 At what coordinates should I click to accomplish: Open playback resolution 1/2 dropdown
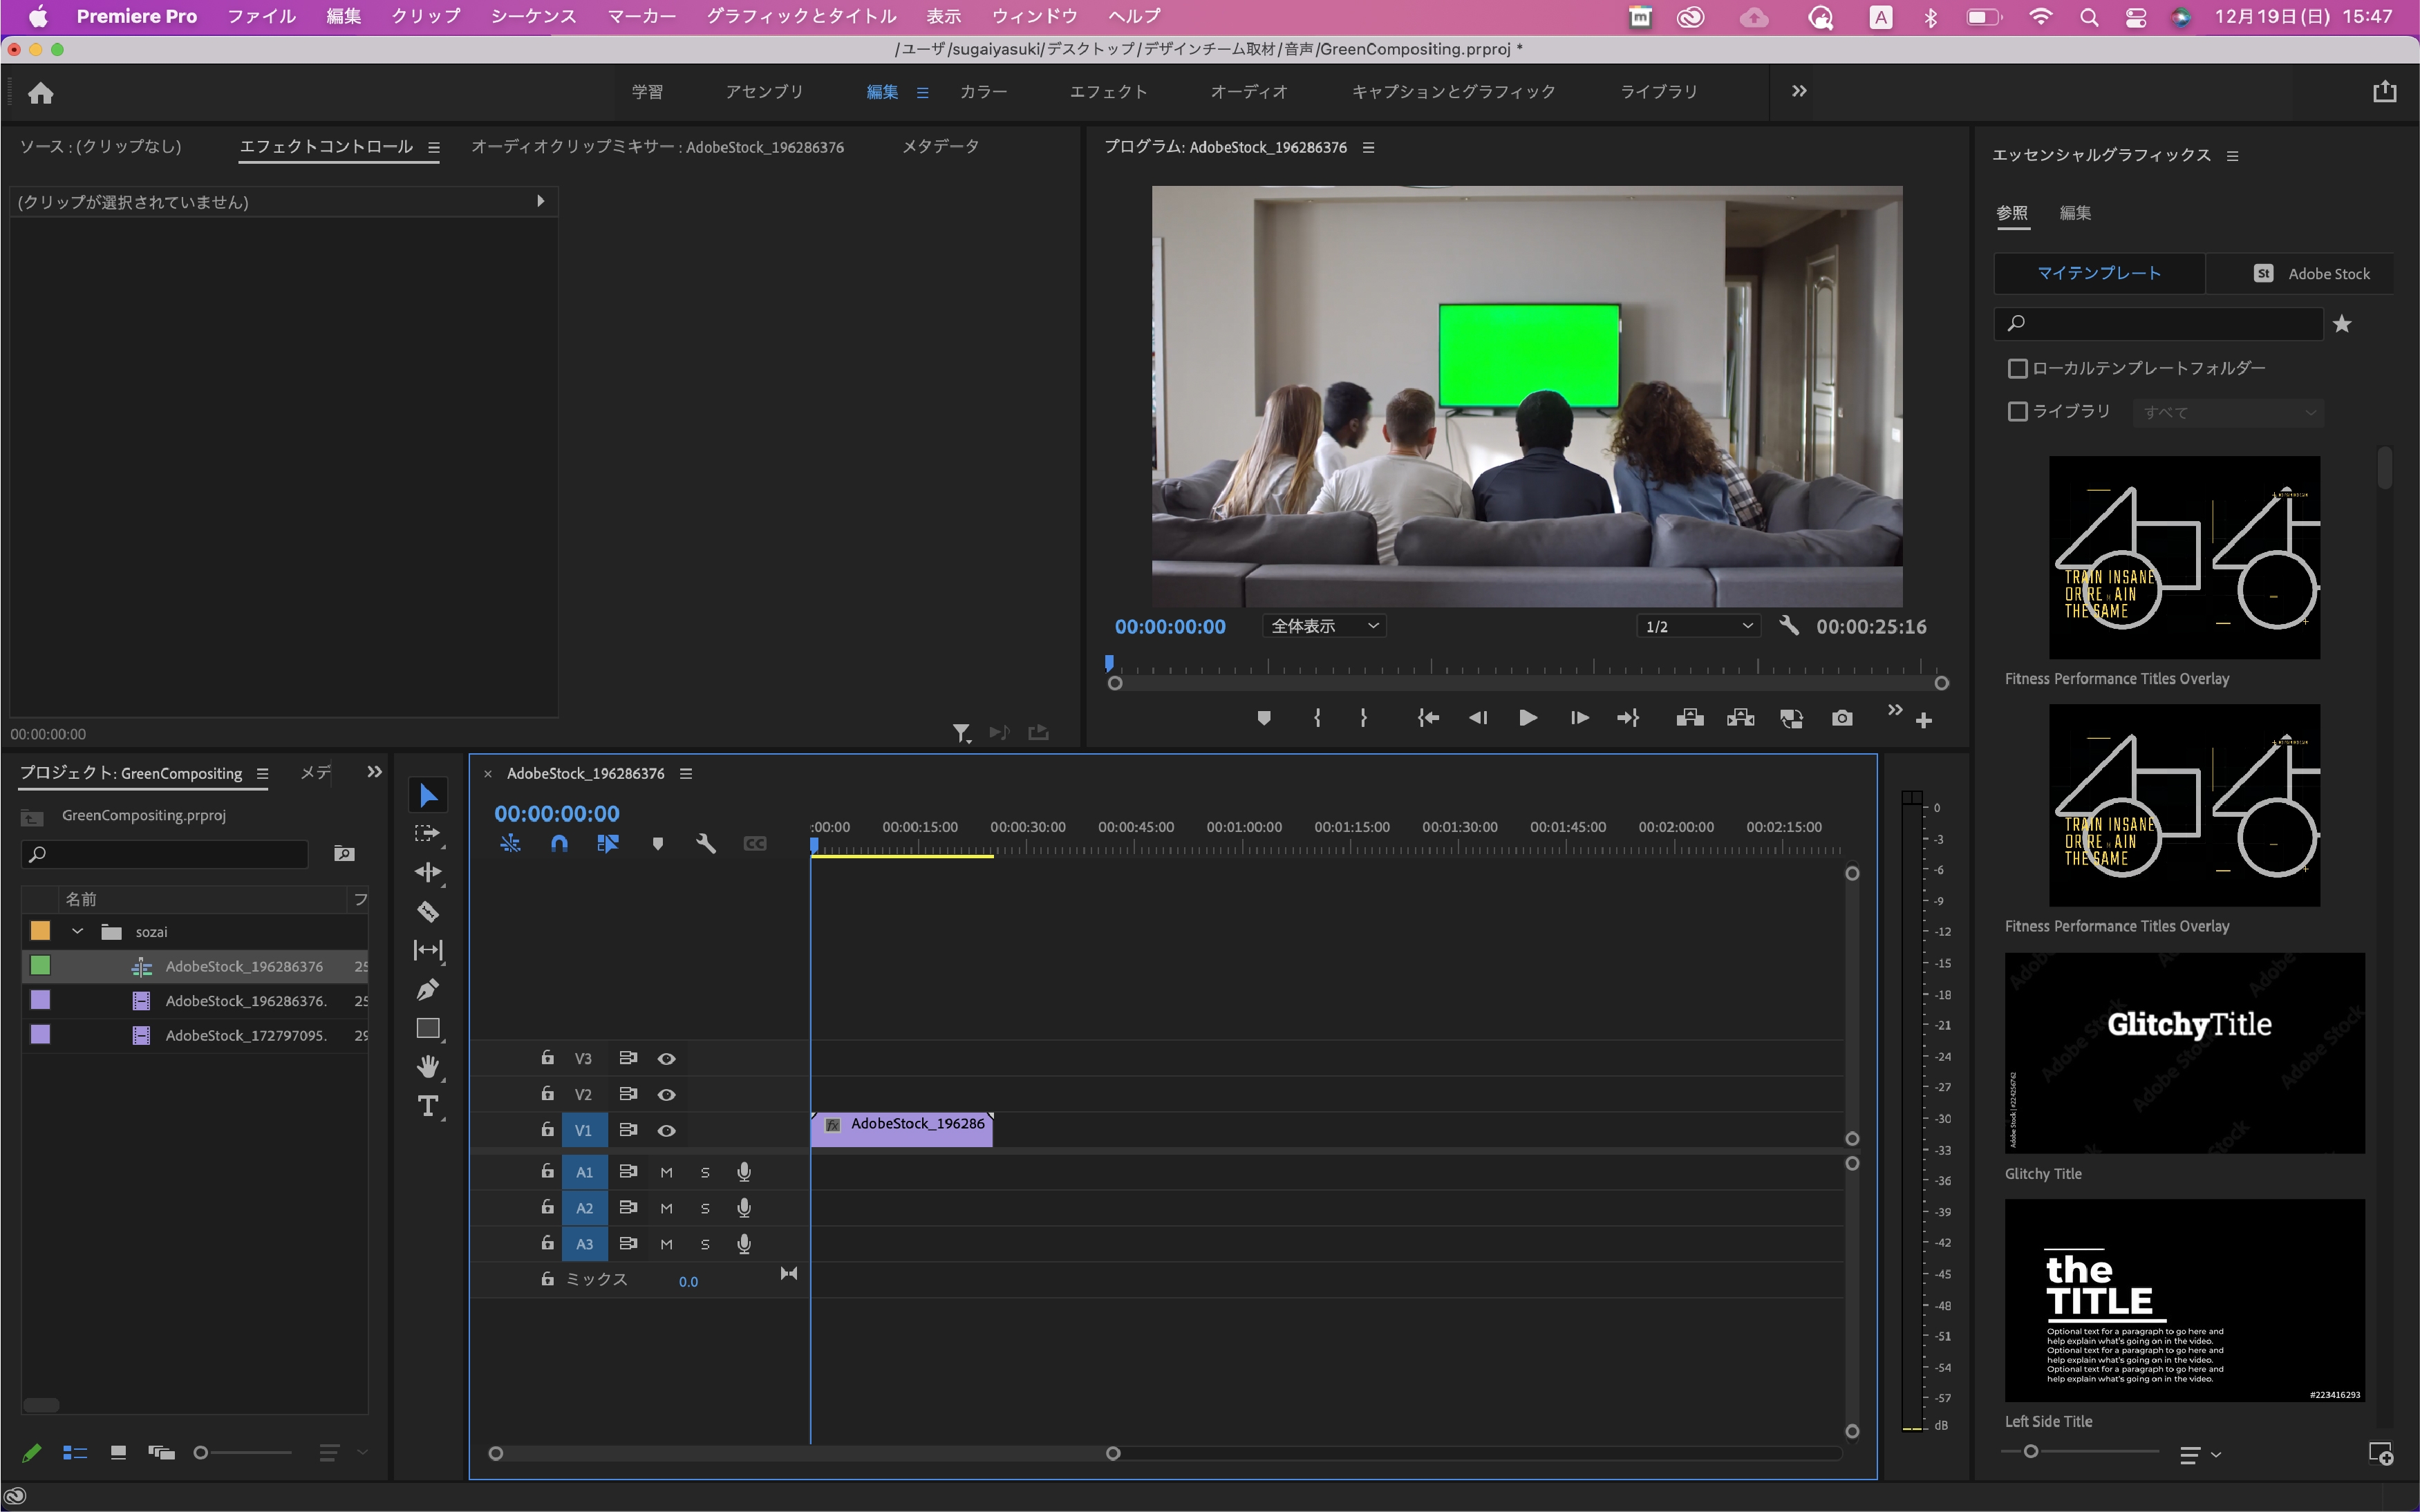(1699, 626)
